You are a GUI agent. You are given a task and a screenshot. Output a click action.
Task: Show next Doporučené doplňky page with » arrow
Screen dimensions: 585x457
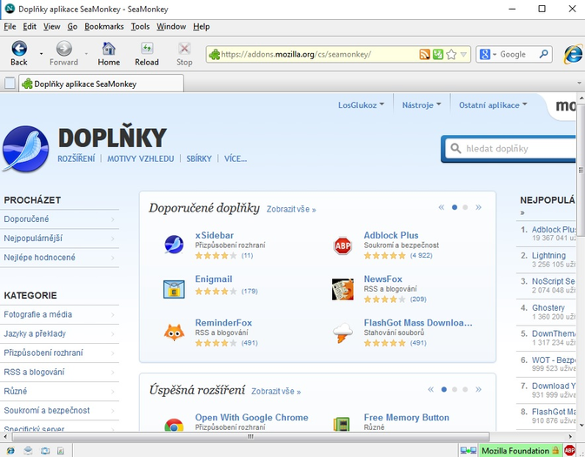click(x=479, y=207)
